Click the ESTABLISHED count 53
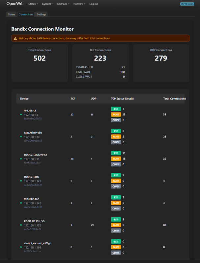Viewport: 200px width, 263px height. [123, 67]
